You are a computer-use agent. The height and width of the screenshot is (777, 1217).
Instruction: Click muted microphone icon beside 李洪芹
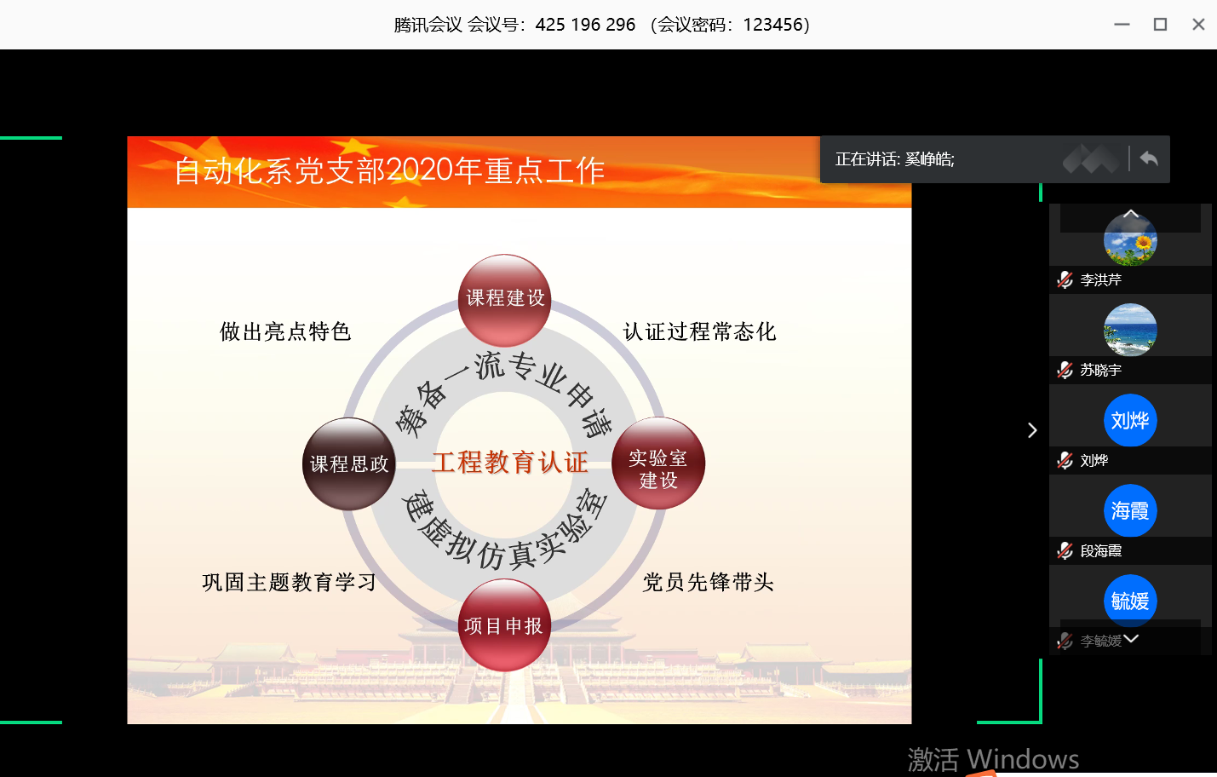(1065, 279)
